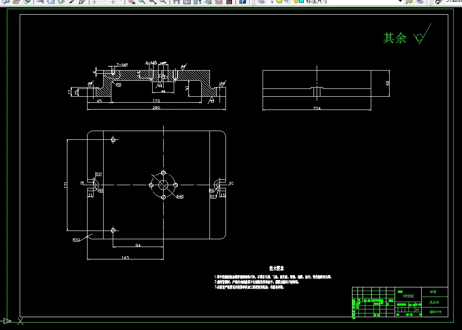Select the Match Properties brush icon
Image resolution: width=462 pixels, height=330 pixels.
(x=71, y=1)
